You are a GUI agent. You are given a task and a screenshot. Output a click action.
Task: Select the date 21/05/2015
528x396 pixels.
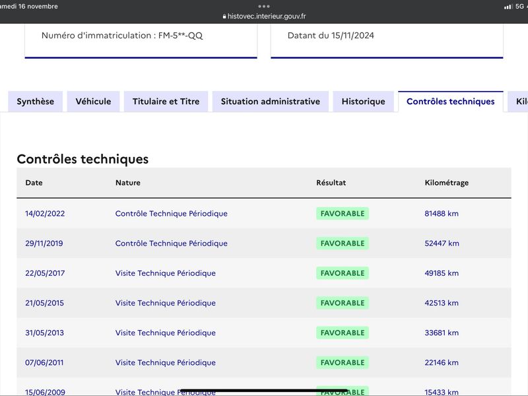click(44, 303)
